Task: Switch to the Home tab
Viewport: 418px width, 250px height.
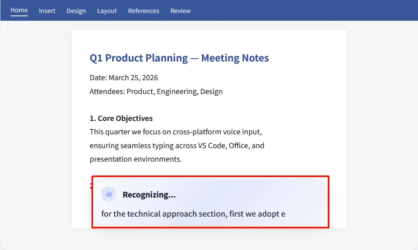Action: tap(19, 10)
